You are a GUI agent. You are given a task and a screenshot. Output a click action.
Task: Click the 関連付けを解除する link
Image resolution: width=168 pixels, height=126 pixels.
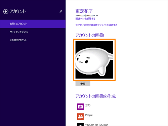(x=85, y=19)
